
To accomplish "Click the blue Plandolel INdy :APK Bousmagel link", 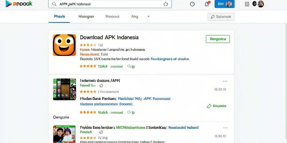I will click(x=144, y=99).
